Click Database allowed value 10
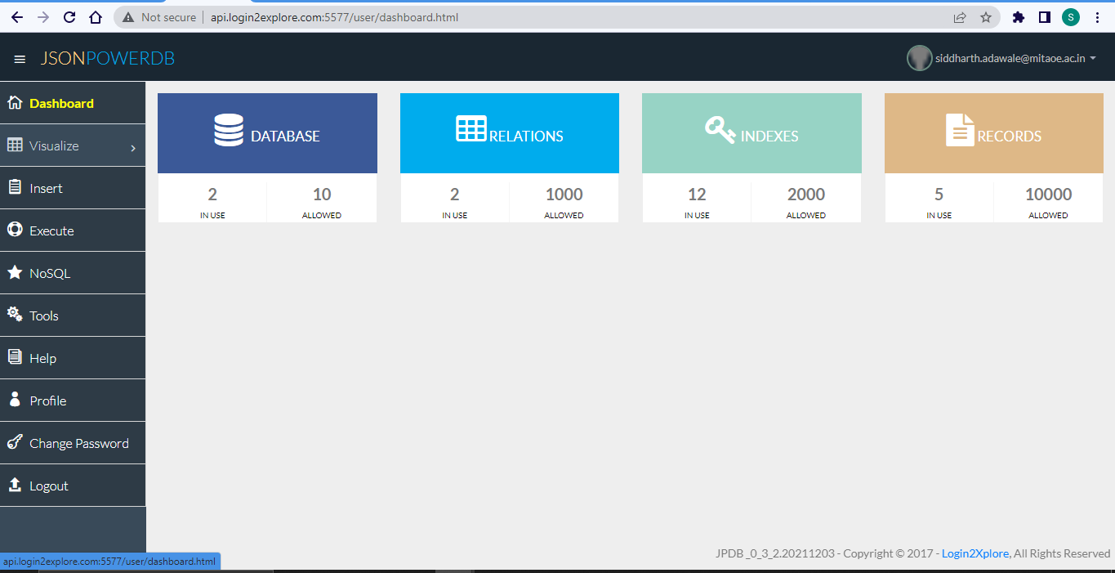Viewport: 1115px width, 573px height. click(x=322, y=195)
